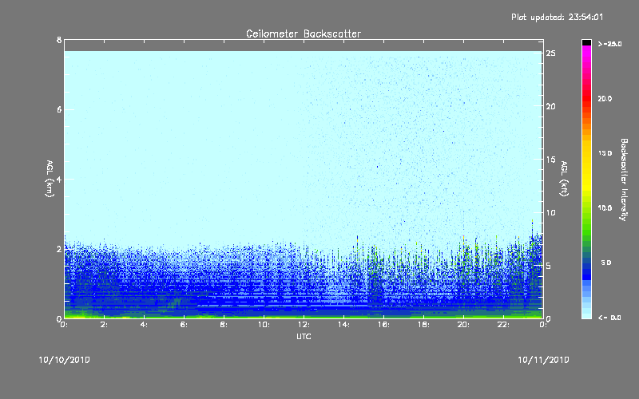Viewport: 639px width, 399px height.
Task: Select the 20: hour label on UTC axis
Action: coord(464,325)
